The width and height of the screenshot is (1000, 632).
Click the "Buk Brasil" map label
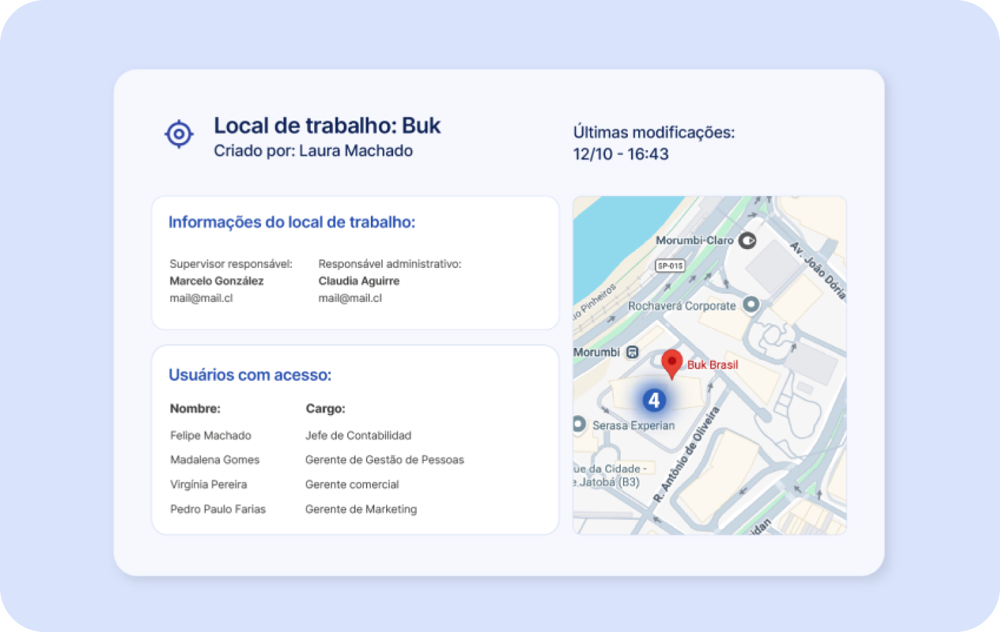pos(712,365)
